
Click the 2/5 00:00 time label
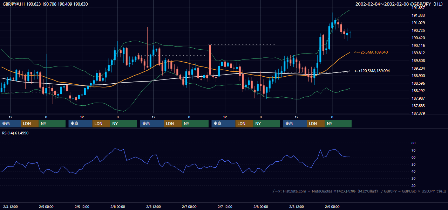tap(46, 207)
